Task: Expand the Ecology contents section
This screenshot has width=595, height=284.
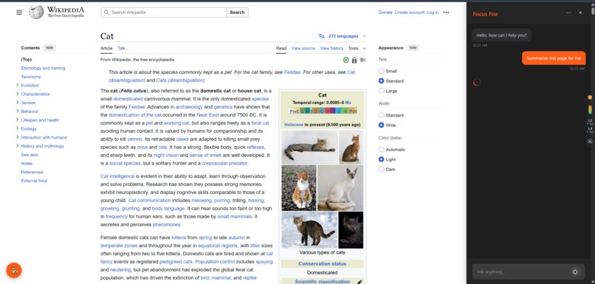Action: pyautogui.click(x=18, y=128)
